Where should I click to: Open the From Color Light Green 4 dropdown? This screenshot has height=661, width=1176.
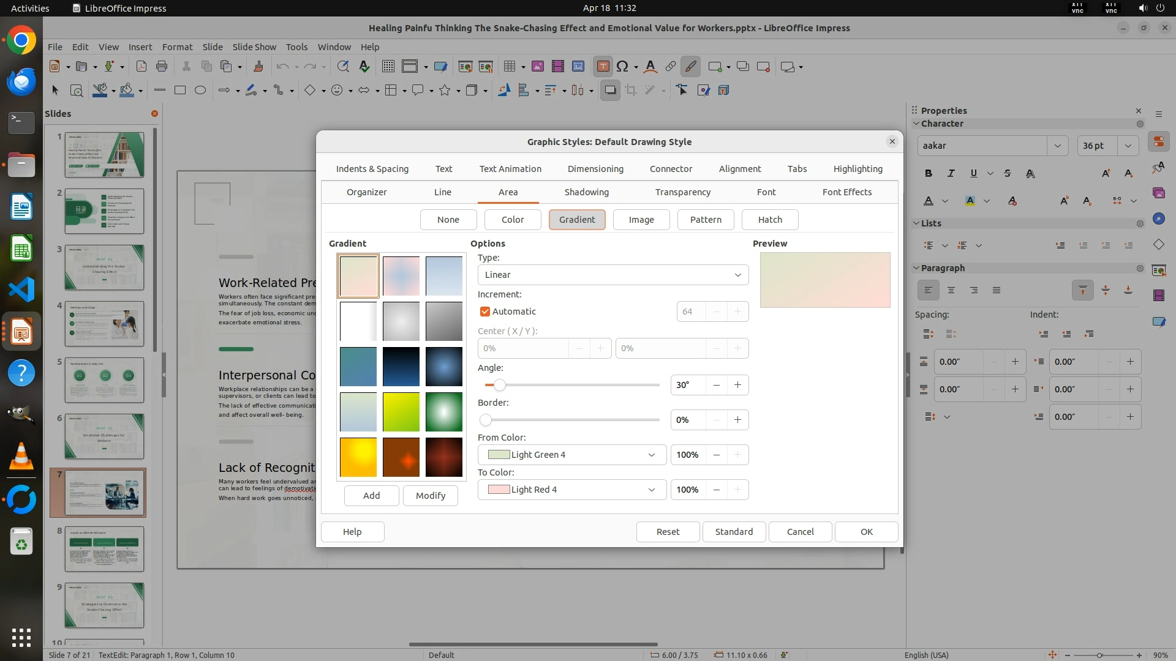tap(571, 455)
